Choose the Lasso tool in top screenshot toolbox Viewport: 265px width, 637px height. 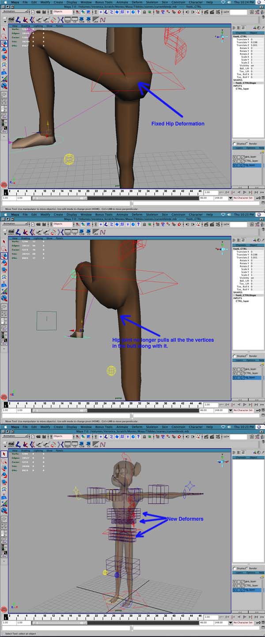point(4,36)
